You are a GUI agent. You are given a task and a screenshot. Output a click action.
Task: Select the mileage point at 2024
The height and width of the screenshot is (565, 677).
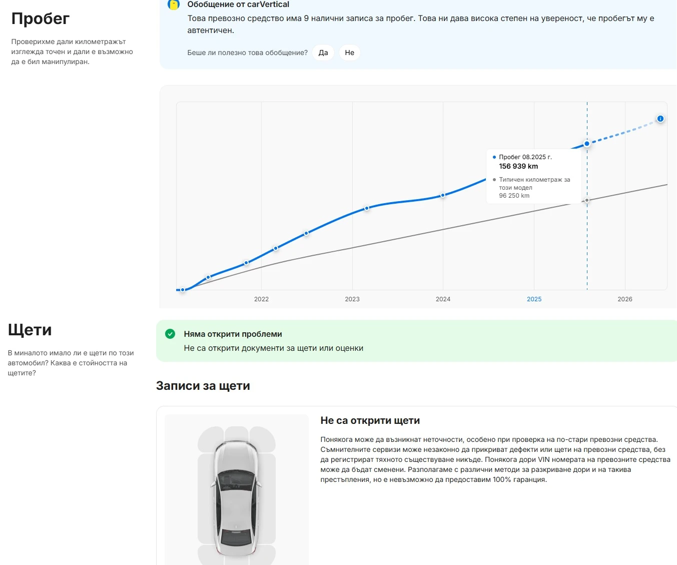(443, 195)
